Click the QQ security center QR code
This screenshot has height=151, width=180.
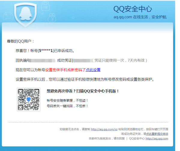(28, 100)
